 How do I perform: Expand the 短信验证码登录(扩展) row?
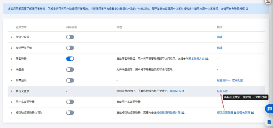tap(12, 113)
